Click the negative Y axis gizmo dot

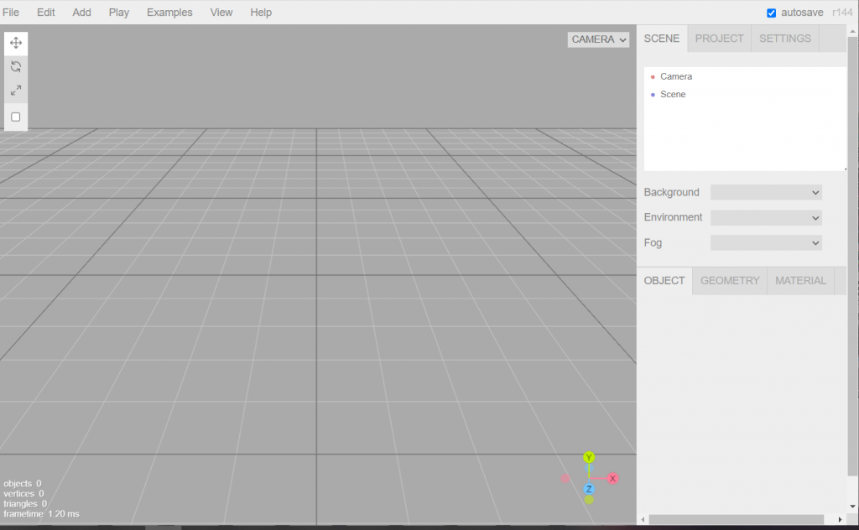pyautogui.click(x=589, y=499)
